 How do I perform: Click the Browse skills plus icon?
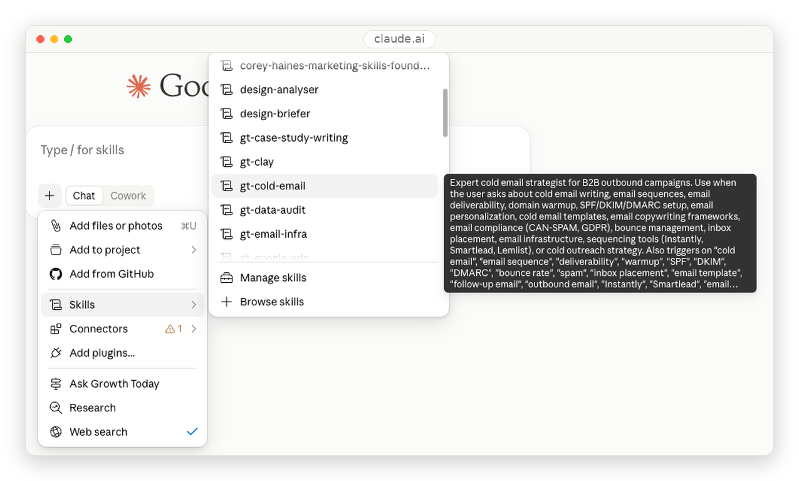[x=226, y=302]
